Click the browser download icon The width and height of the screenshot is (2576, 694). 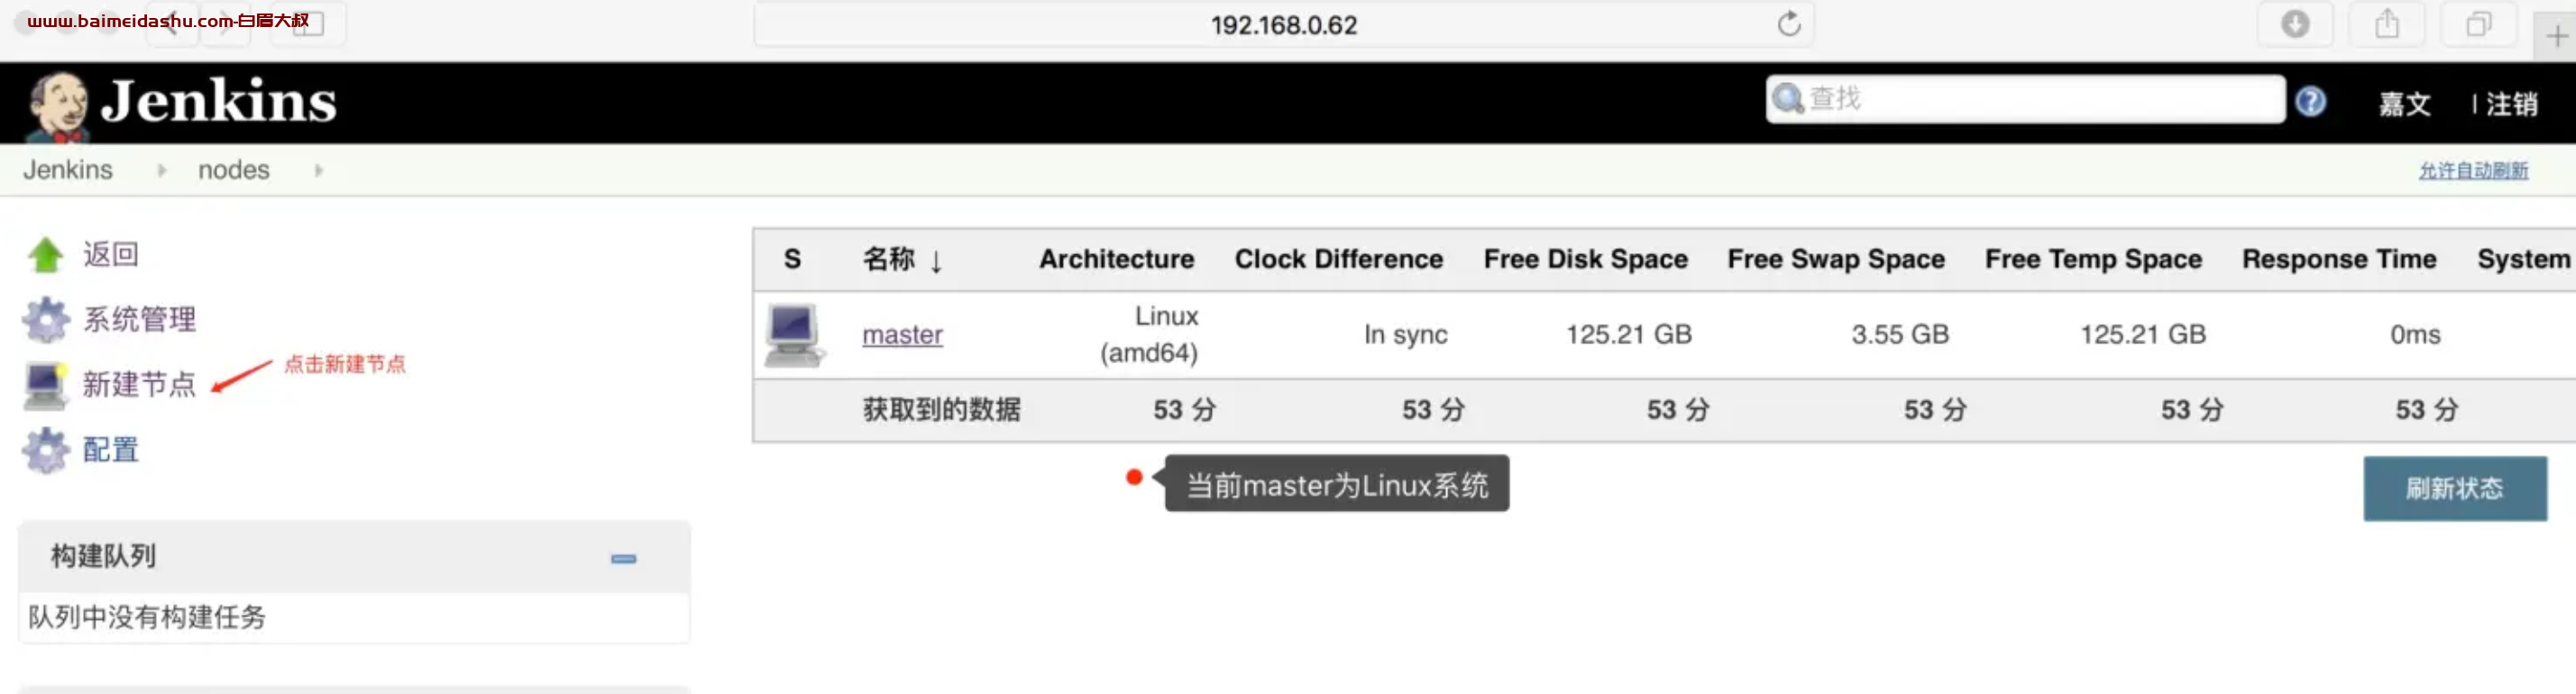coord(2295,24)
